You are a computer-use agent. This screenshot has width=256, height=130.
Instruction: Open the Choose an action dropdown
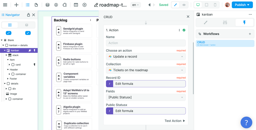click(146, 56)
